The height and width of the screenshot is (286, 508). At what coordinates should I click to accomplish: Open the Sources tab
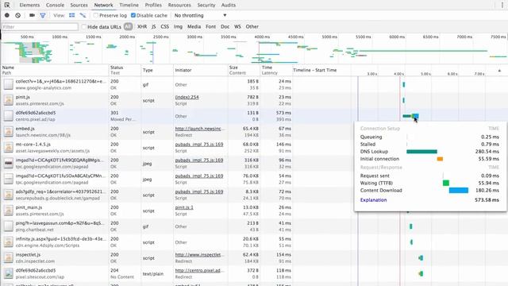click(x=79, y=5)
